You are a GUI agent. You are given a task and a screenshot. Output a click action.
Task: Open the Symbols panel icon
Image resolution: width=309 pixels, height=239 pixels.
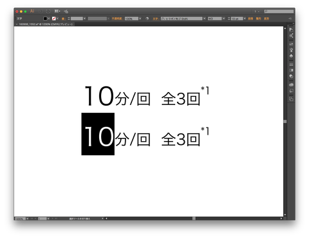(291, 56)
